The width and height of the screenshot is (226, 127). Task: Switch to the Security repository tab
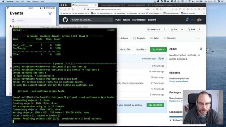(x=169, y=38)
